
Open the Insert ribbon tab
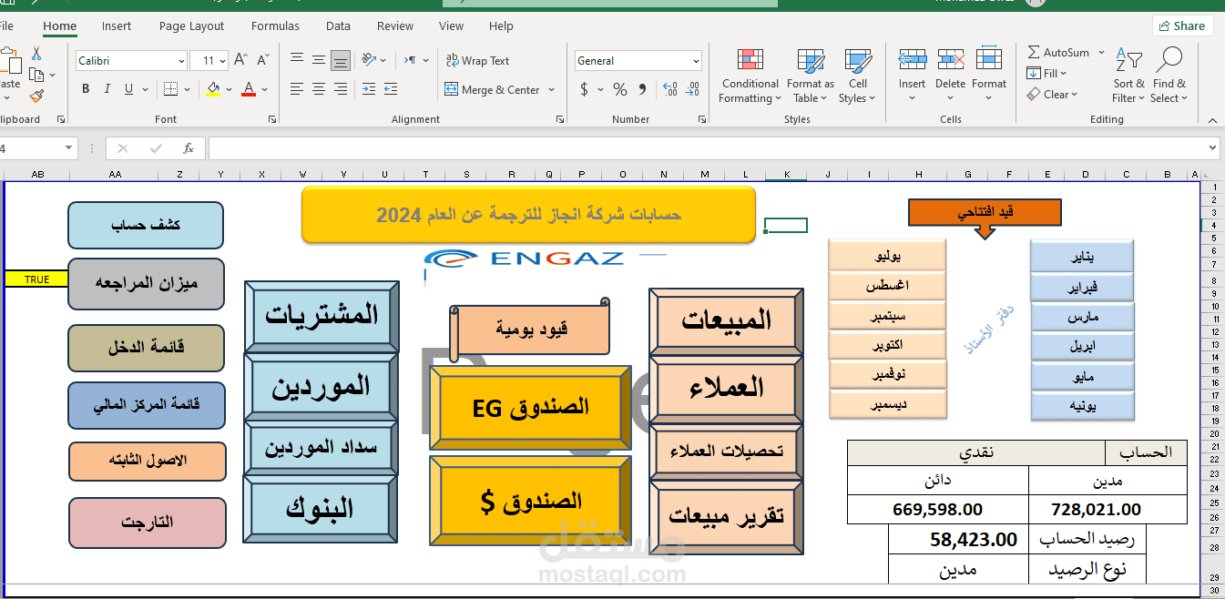[x=117, y=26]
